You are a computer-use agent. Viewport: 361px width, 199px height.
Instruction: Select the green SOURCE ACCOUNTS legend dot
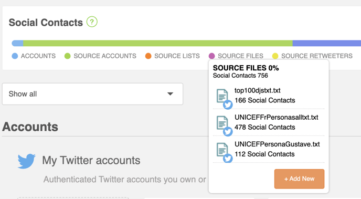[68, 56]
